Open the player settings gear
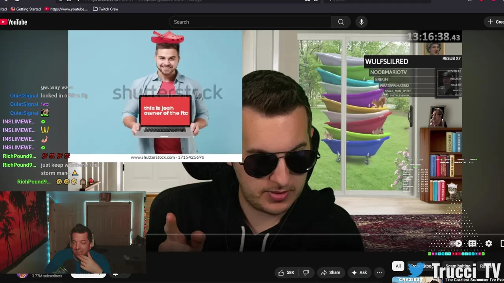 pyautogui.click(x=489, y=244)
